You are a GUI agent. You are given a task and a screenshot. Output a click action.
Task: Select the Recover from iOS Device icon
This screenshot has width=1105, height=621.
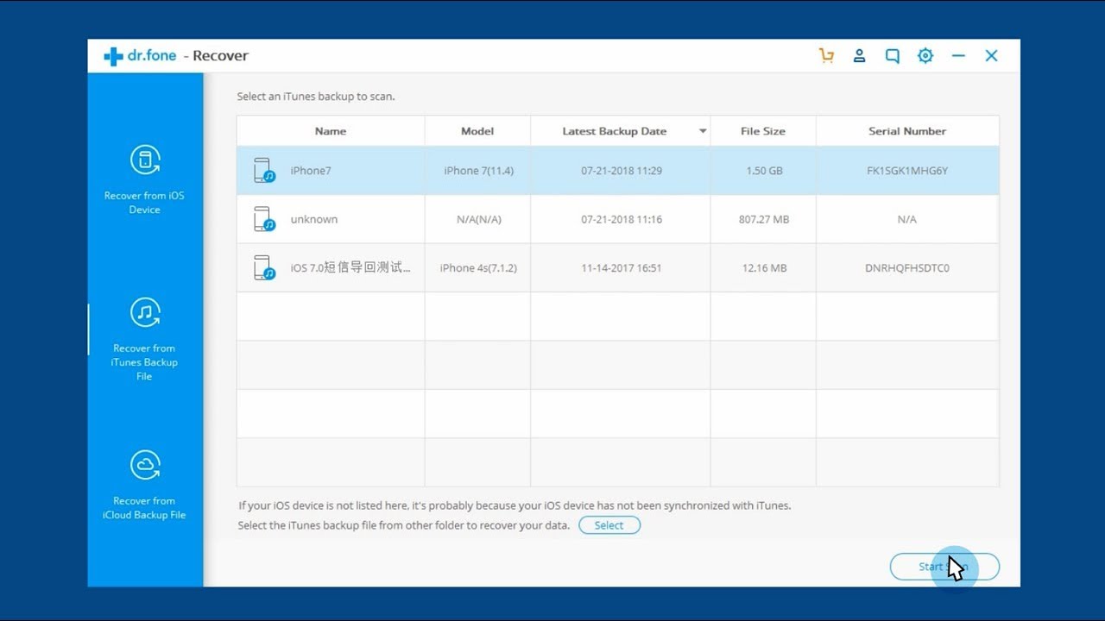(145, 160)
